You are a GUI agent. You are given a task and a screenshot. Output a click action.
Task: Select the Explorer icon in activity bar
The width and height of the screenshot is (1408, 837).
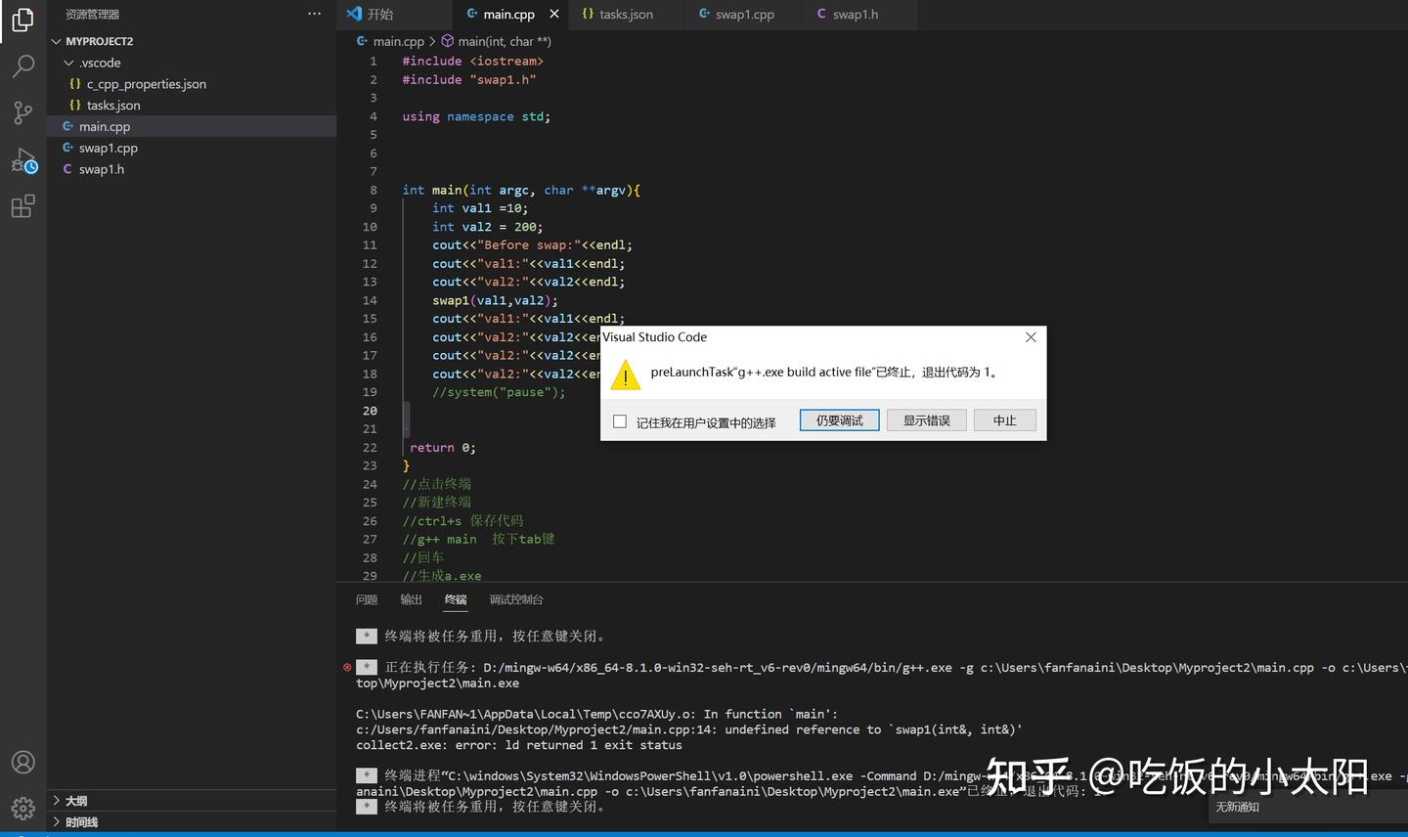pos(22,22)
